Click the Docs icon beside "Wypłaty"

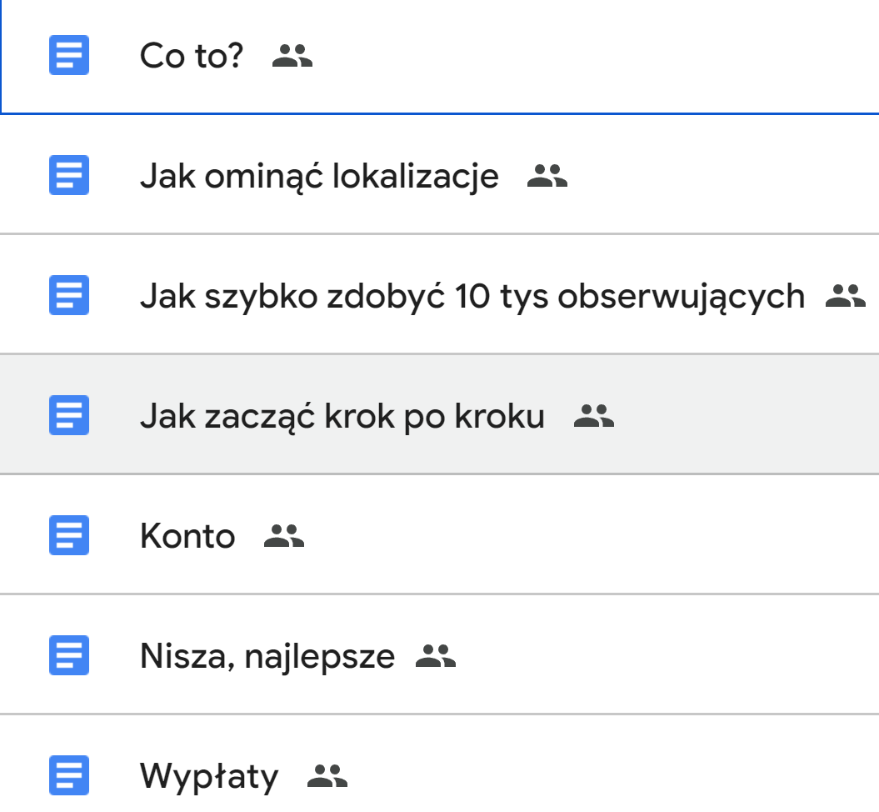pyautogui.click(x=69, y=776)
